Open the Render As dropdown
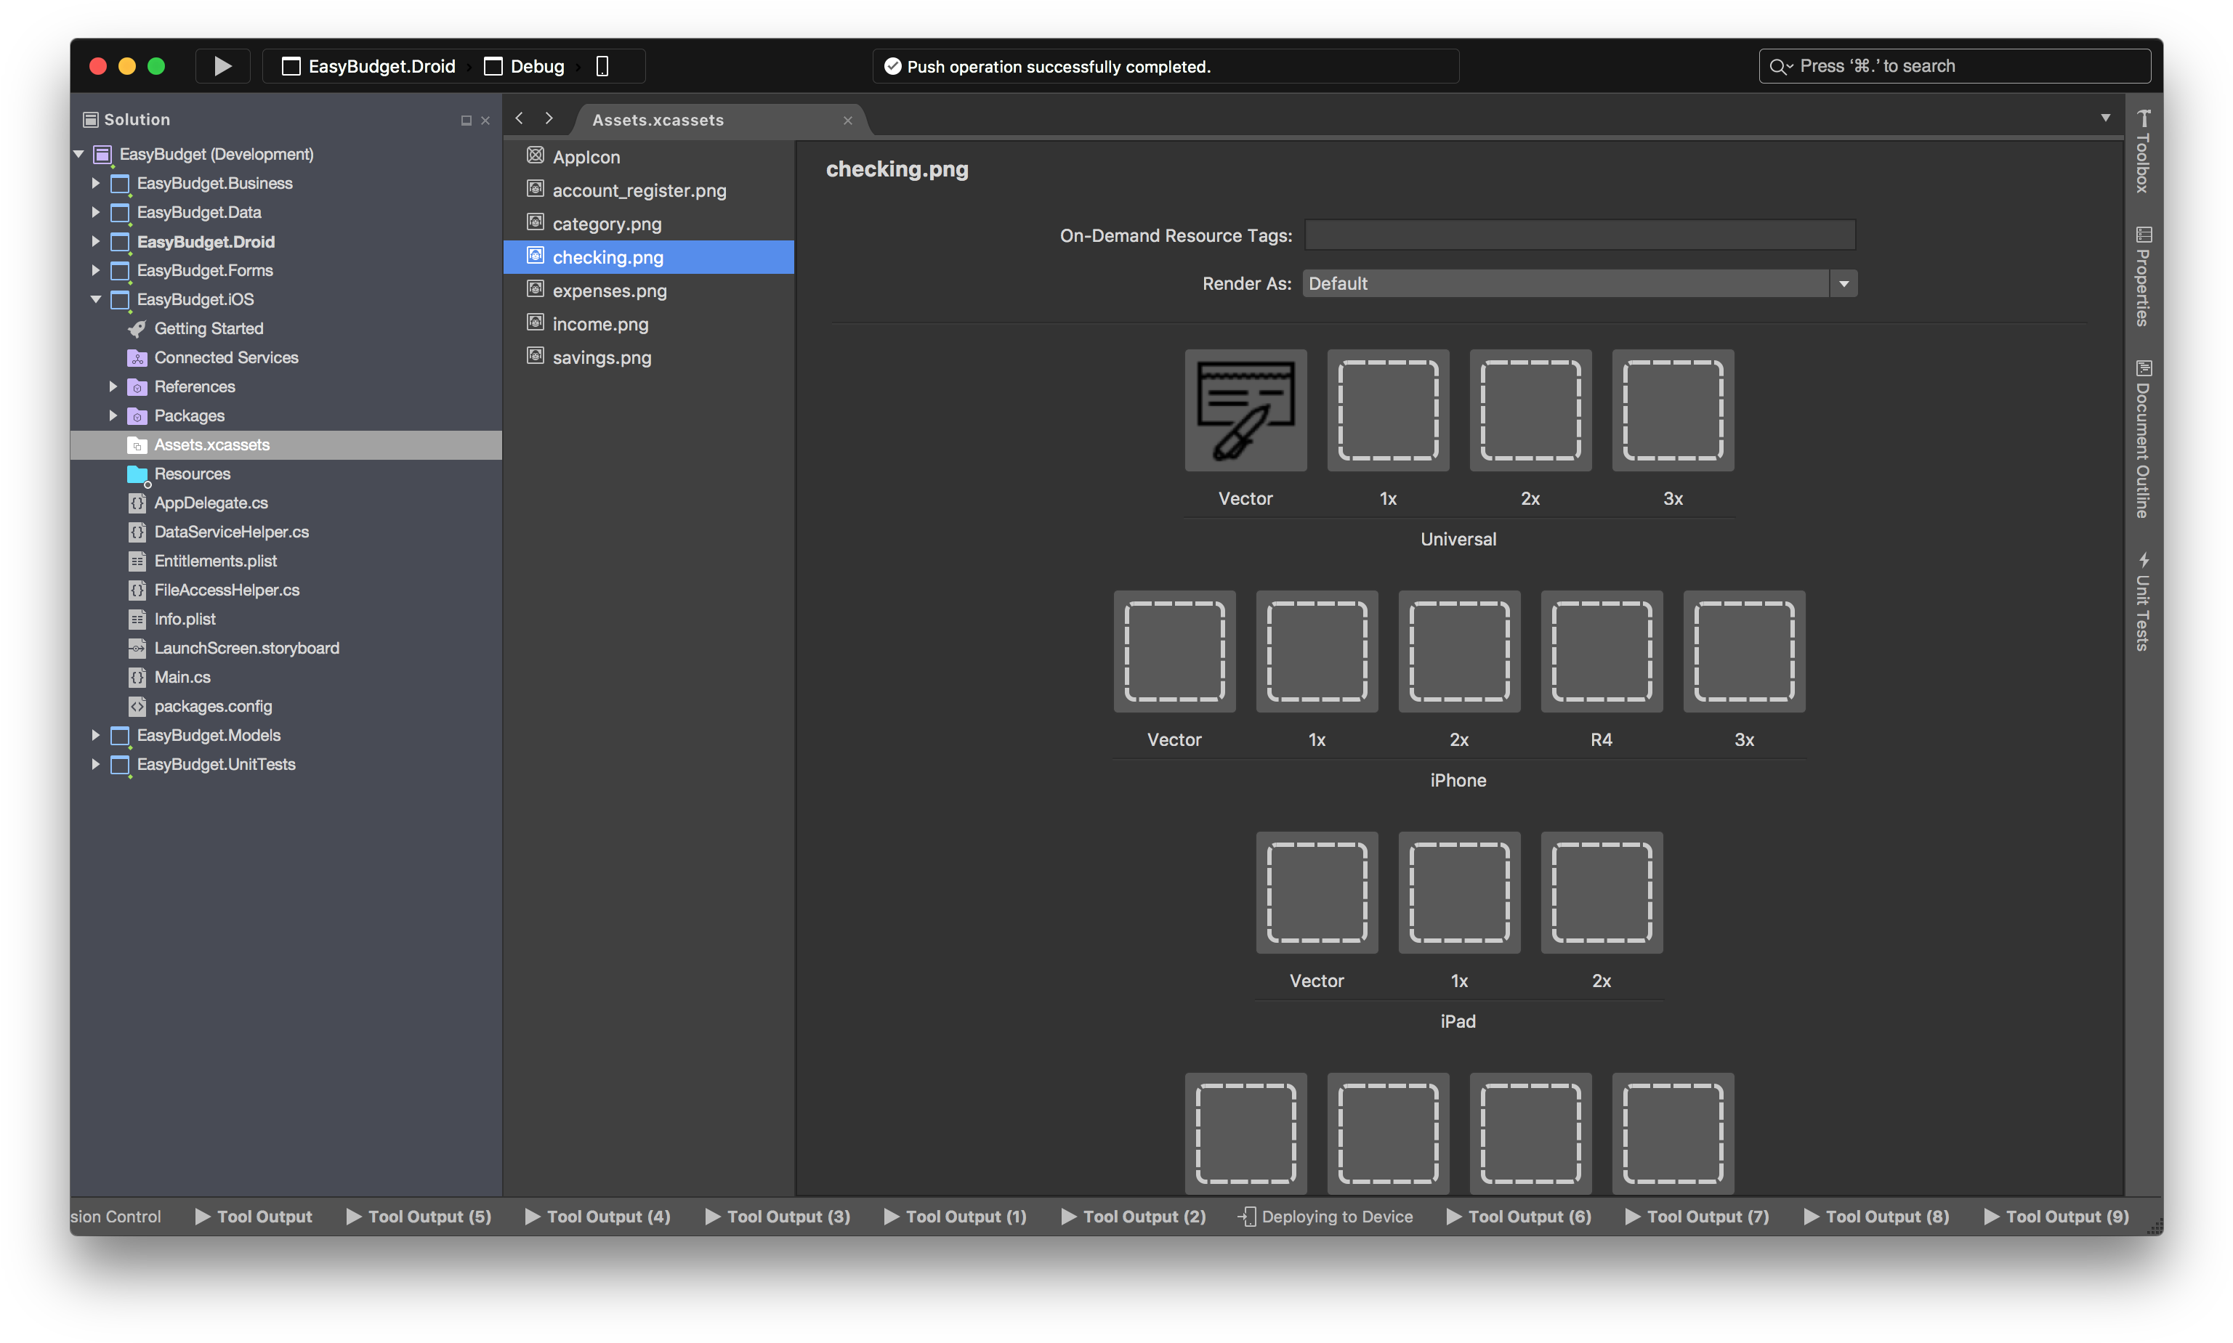This screenshot has height=1343, width=2233. [1843, 283]
